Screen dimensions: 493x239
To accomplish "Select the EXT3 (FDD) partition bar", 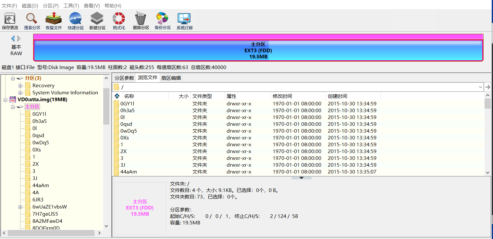I will [x=258, y=50].
